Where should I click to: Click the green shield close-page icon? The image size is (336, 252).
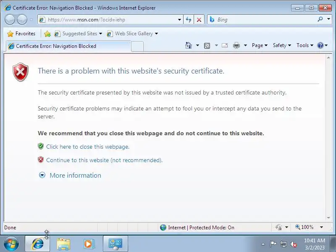(x=41, y=146)
